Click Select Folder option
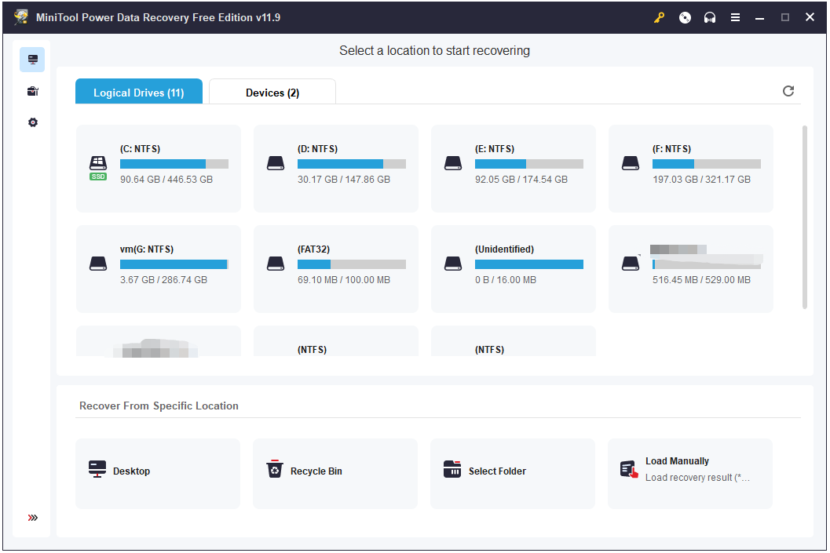Viewport: 830px width, 553px height. click(513, 471)
